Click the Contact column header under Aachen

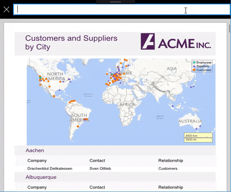pos(97,160)
